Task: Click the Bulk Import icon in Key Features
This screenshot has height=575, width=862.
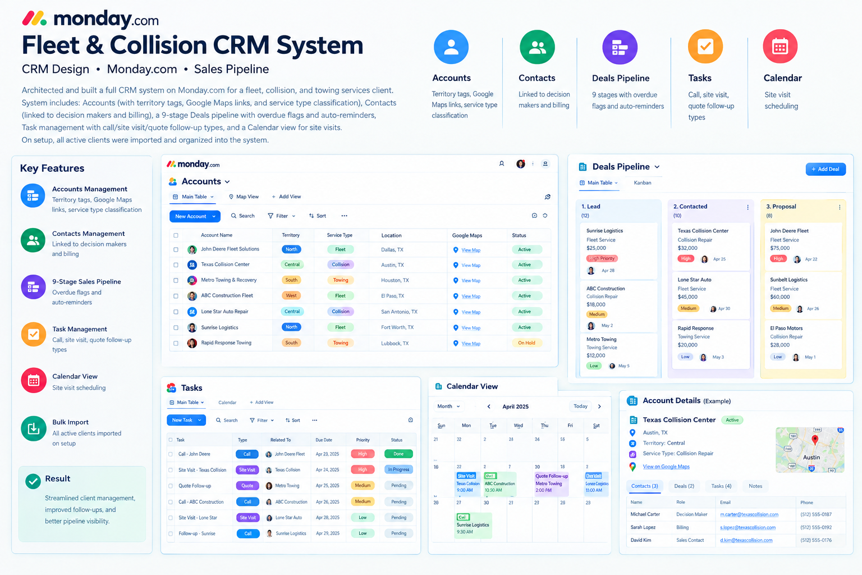Action: tap(33, 428)
